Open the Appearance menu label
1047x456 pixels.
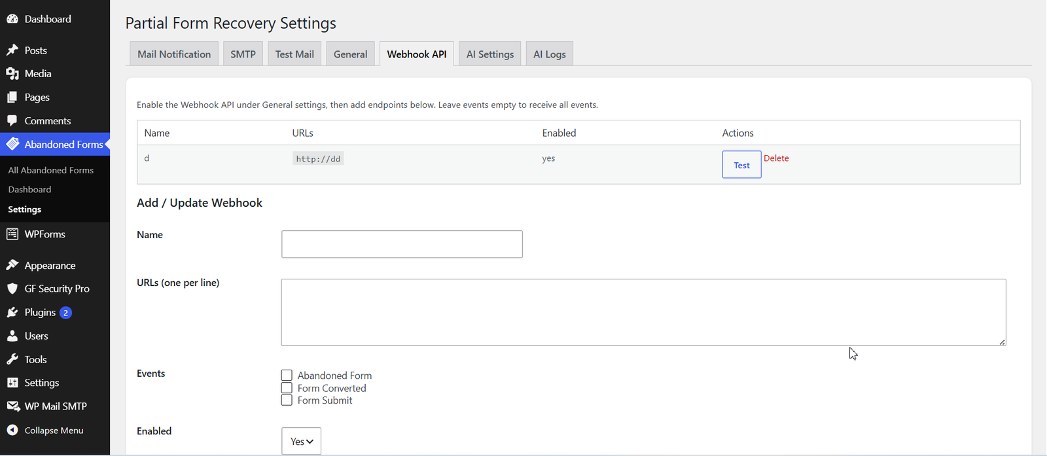(x=50, y=266)
